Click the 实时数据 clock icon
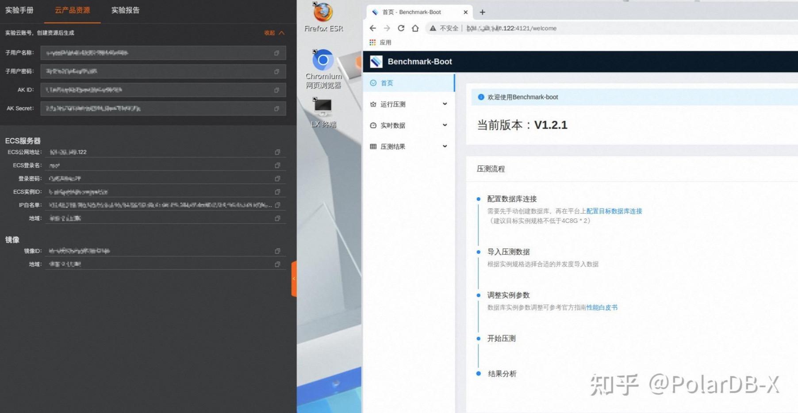This screenshot has height=413, width=798. (373, 125)
